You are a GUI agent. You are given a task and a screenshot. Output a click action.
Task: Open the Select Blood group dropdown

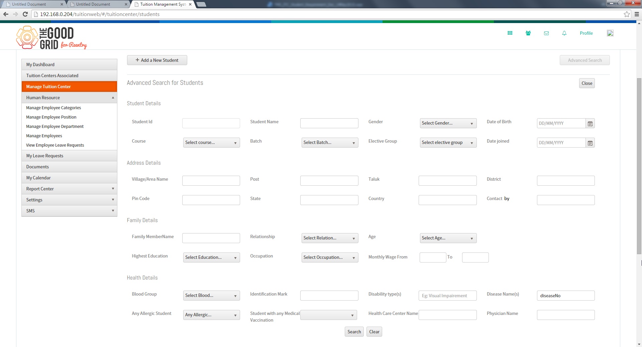click(211, 296)
